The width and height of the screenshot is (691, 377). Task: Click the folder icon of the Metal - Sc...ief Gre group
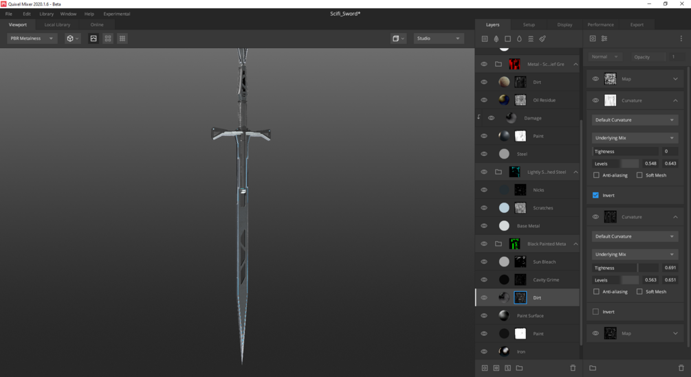click(x=498, y=65)
